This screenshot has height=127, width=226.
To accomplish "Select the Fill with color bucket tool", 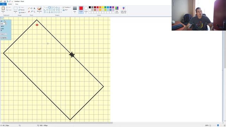I will (31, 8).
